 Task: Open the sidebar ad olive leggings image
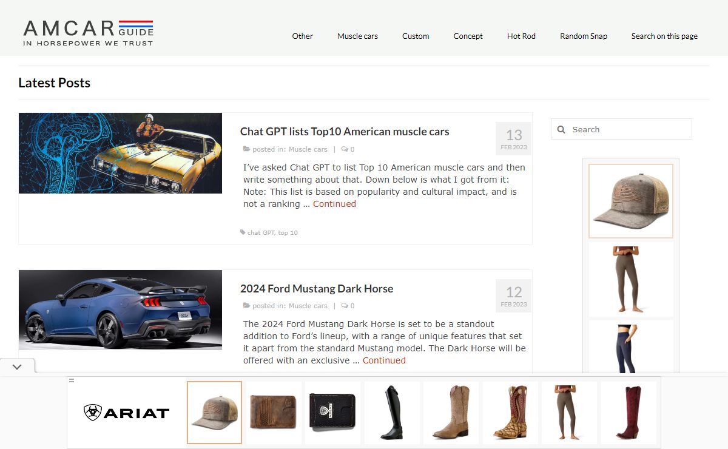tap(631, 280)
